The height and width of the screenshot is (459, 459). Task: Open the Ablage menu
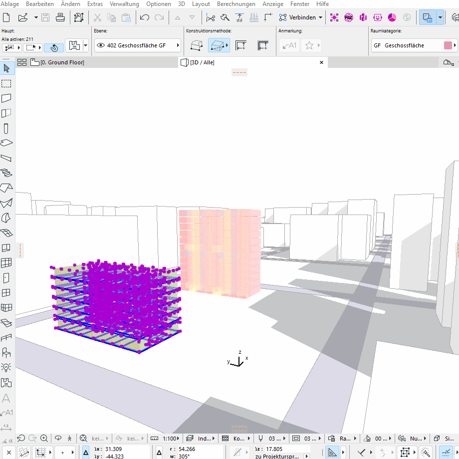(x=9, y=4)
